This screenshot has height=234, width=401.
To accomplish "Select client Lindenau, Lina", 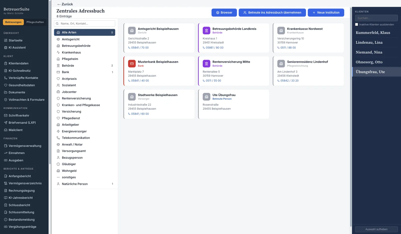I will coord(376,42).
